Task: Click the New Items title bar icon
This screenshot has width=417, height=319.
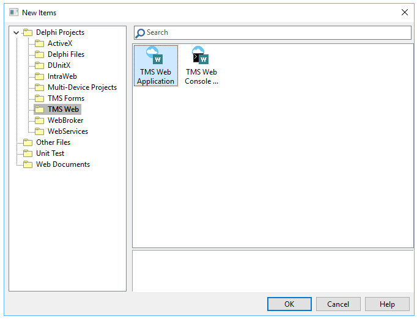Action: (14, 12)
